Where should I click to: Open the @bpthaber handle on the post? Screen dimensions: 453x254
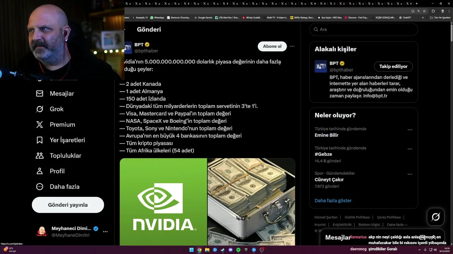click(x=146, y=51)
